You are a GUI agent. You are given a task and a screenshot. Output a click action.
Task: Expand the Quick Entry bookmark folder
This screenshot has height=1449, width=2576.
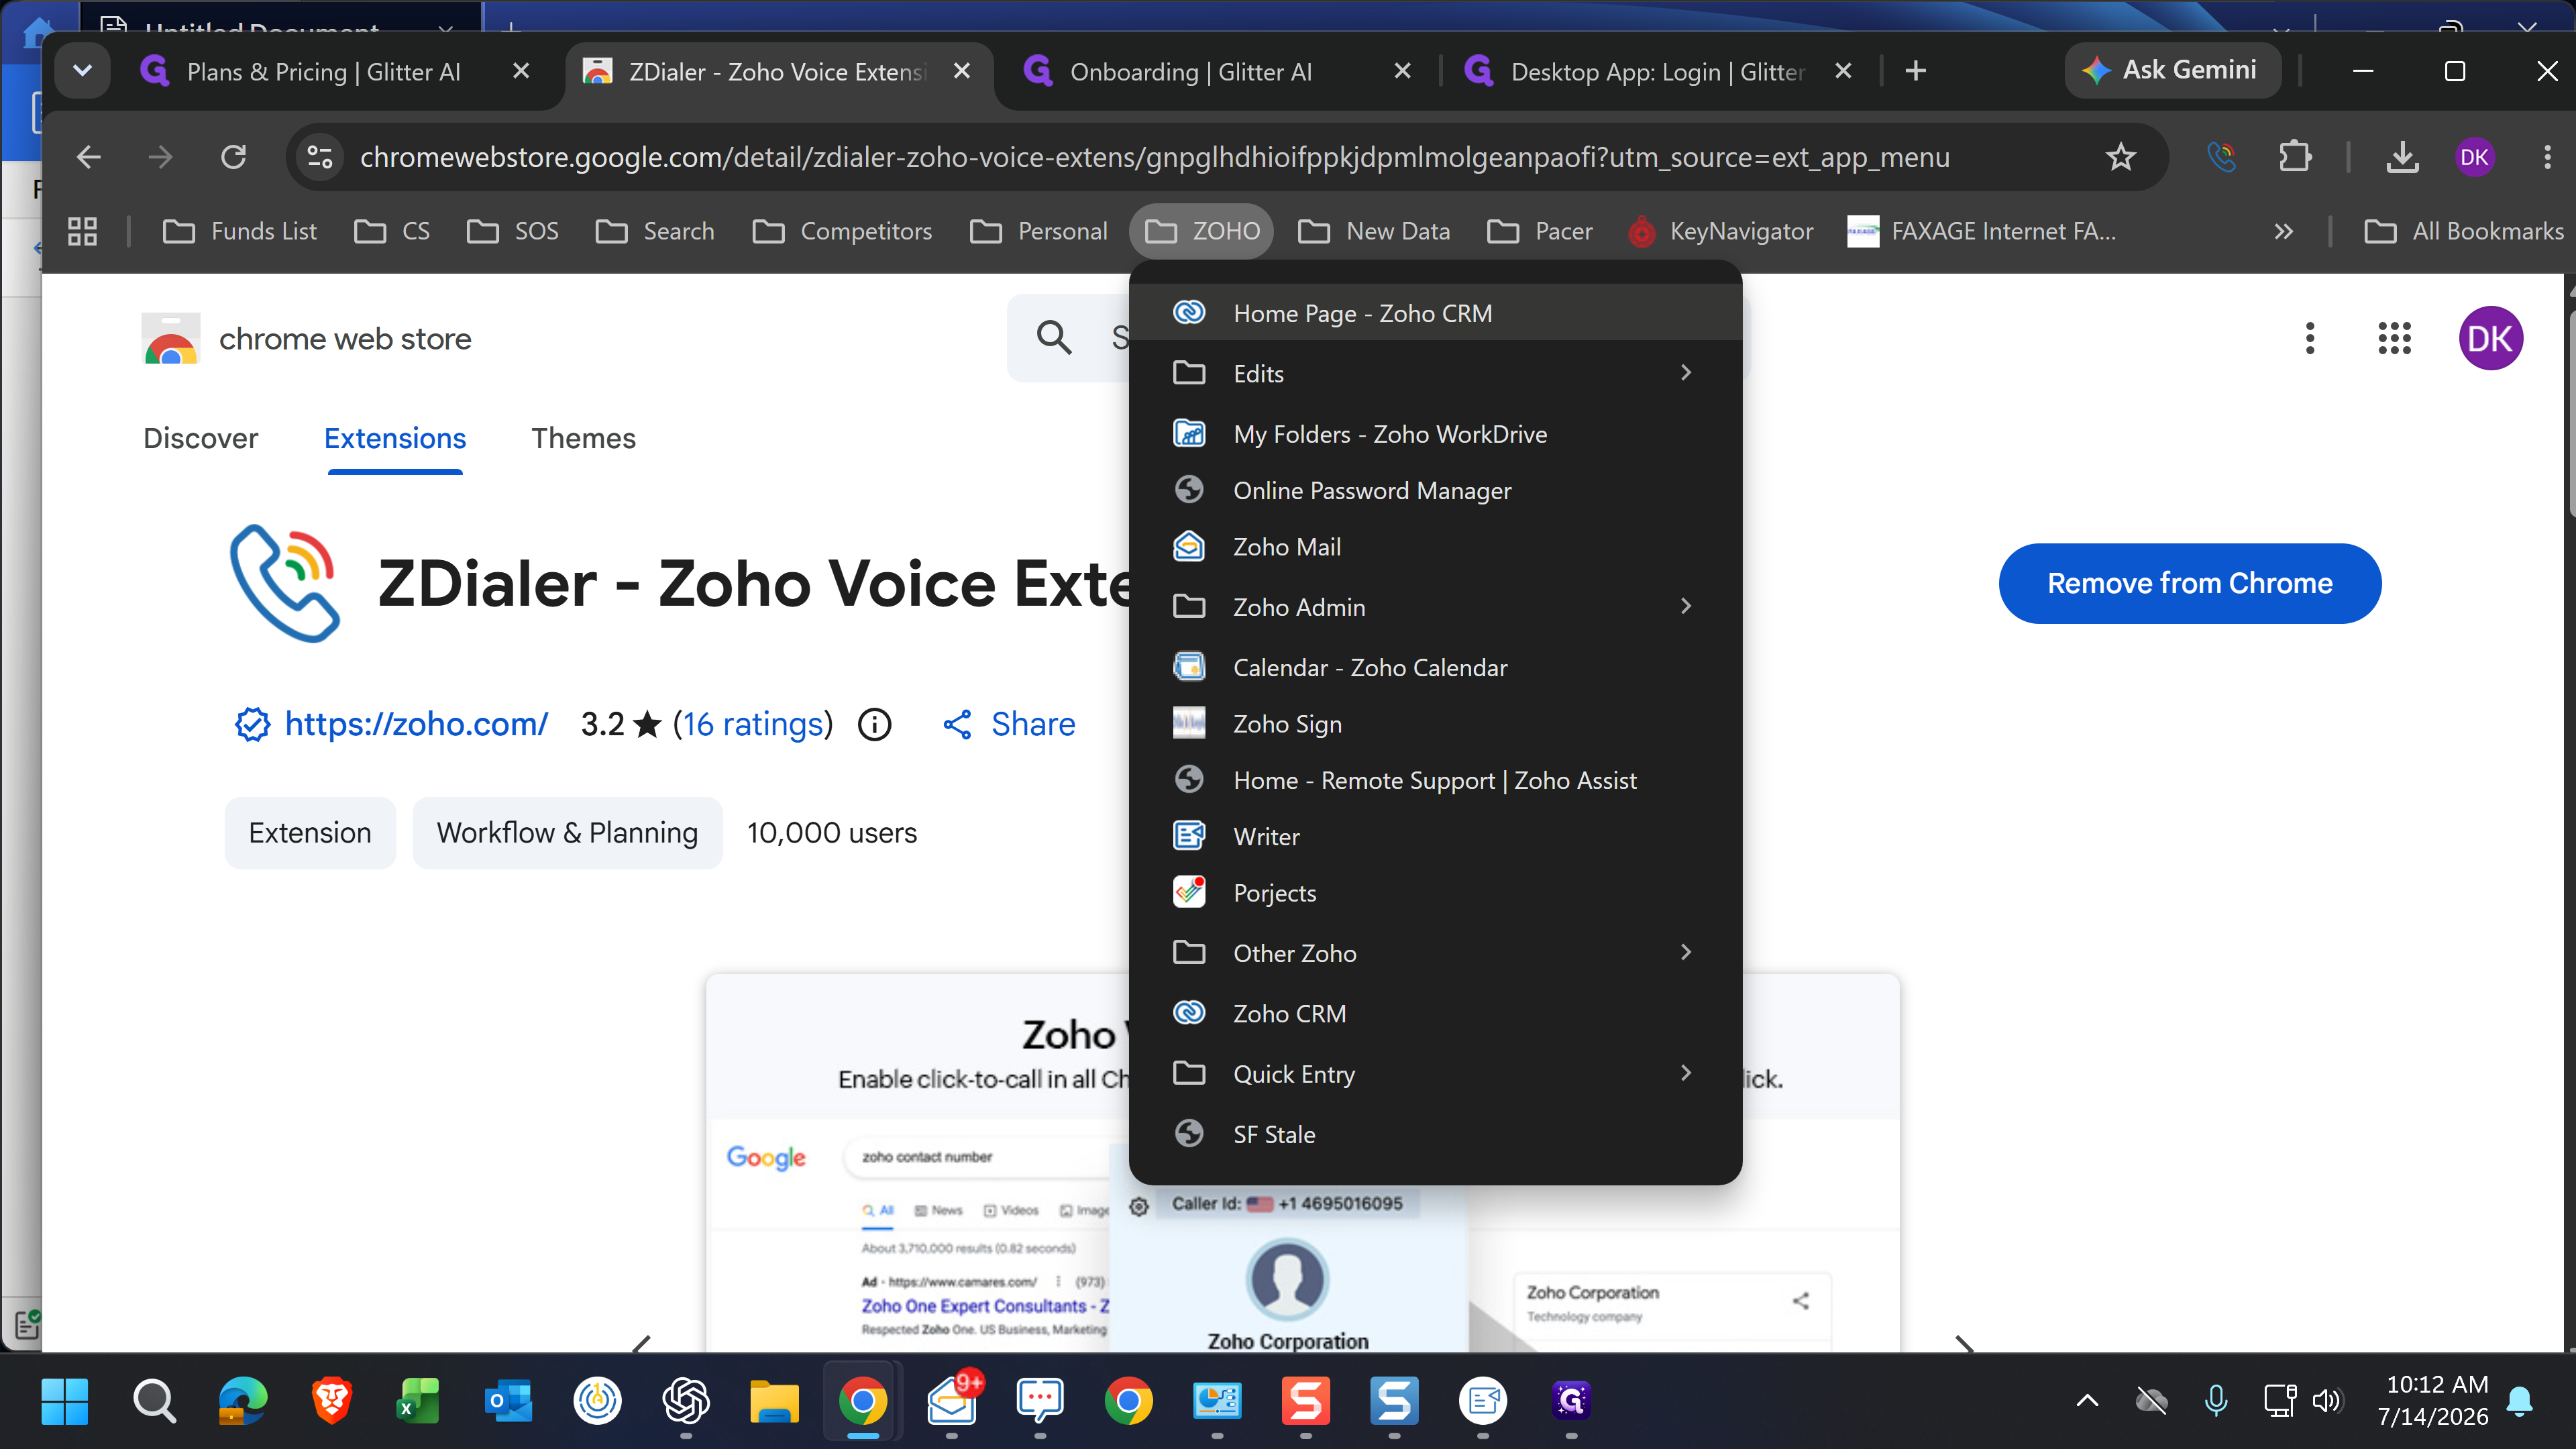(1435, 1074)
